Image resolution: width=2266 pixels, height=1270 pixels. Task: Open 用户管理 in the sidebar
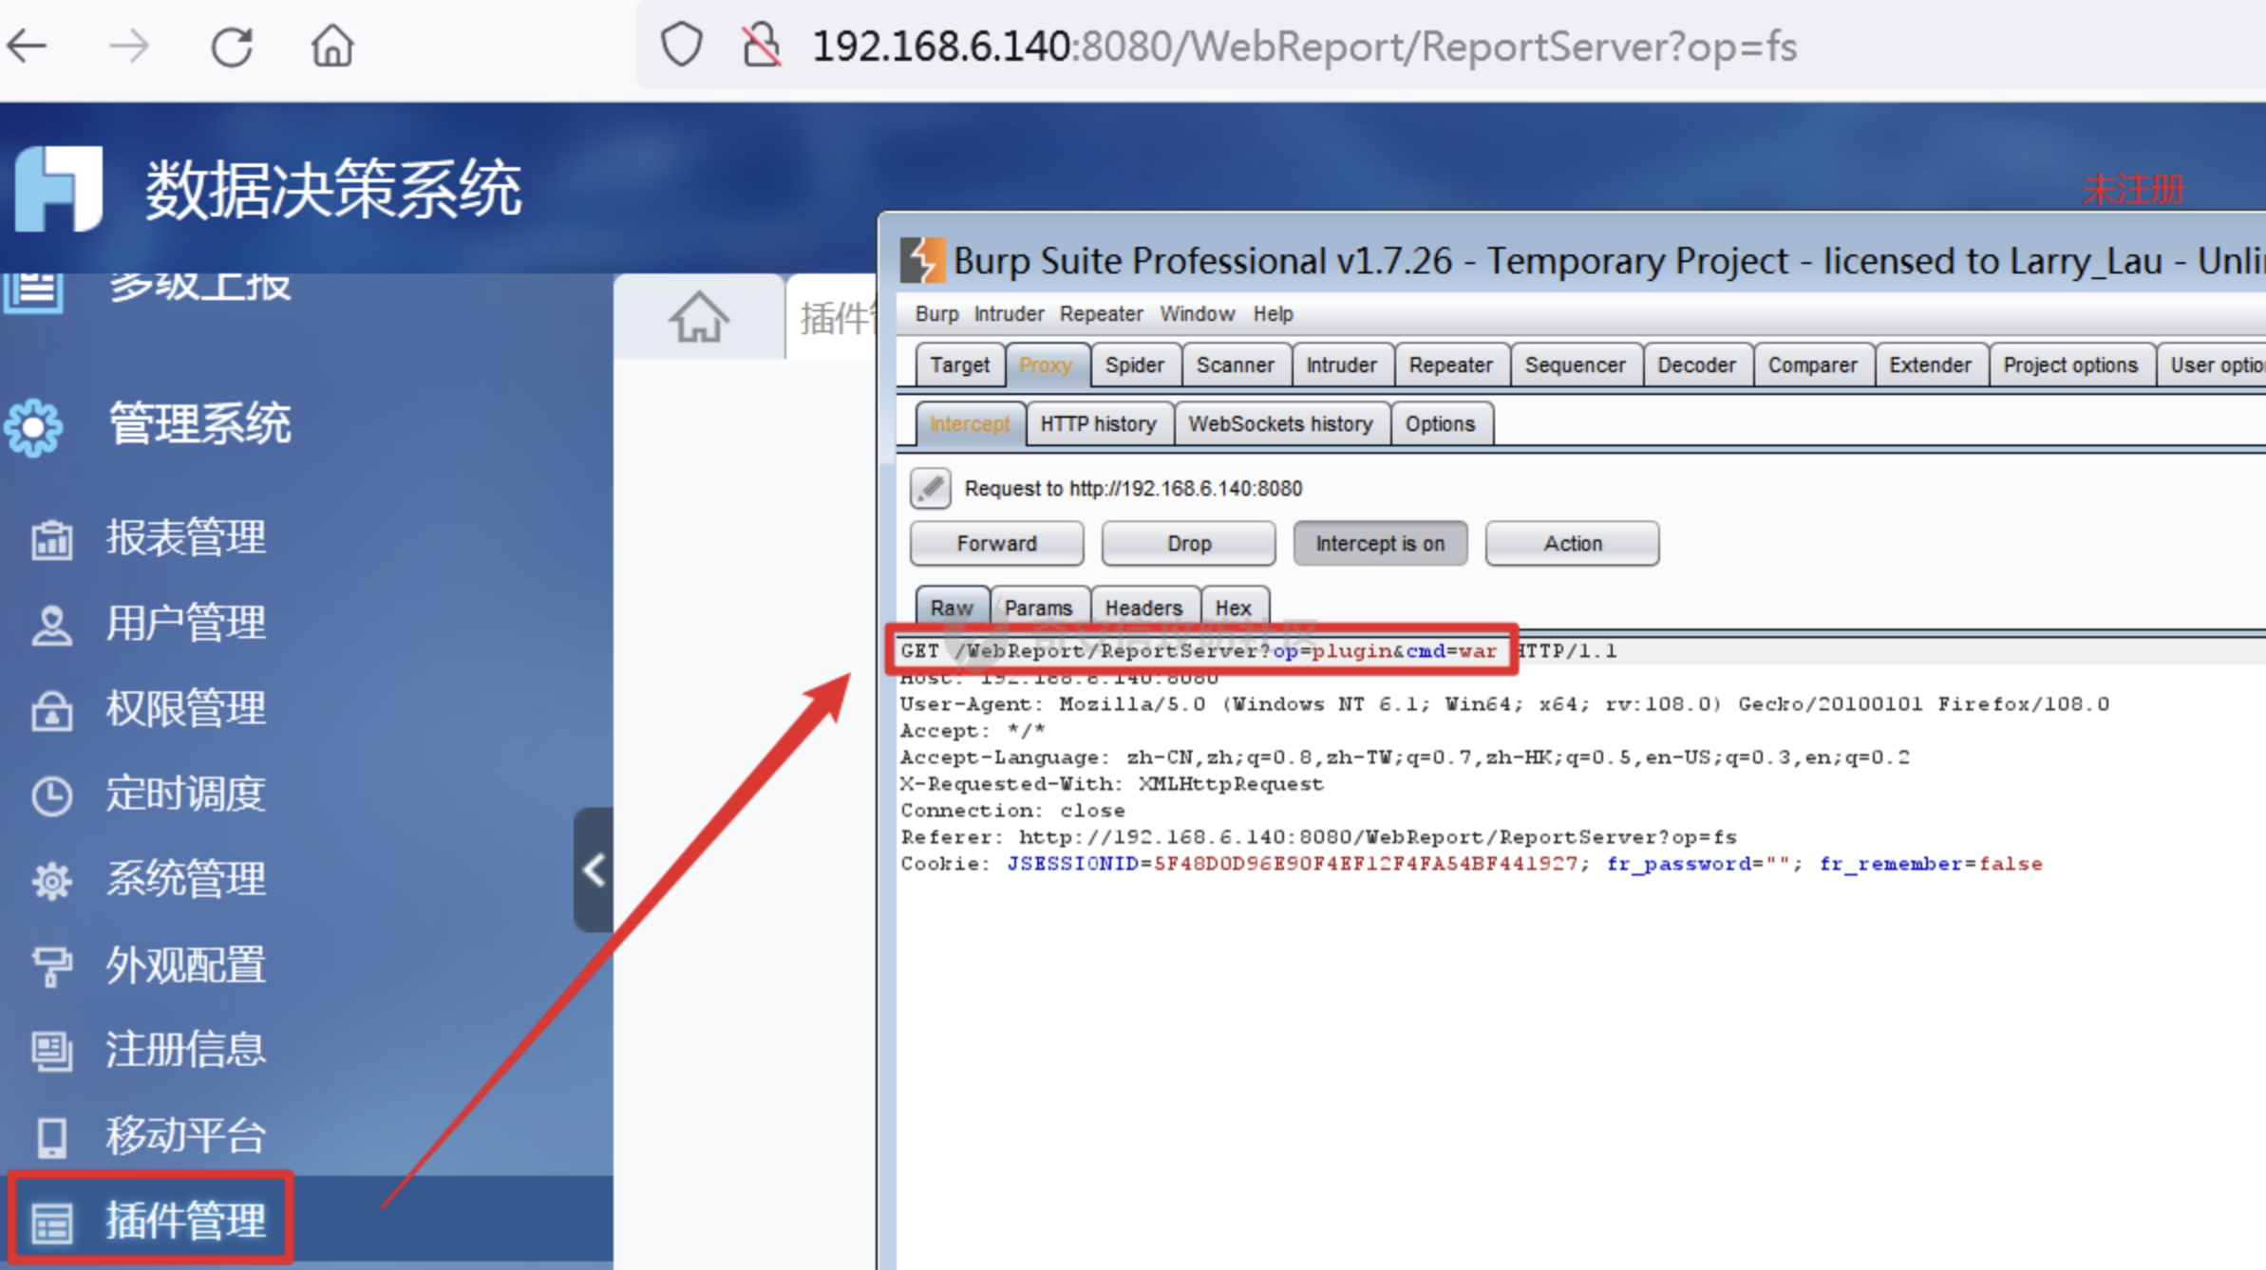point(186,623)
